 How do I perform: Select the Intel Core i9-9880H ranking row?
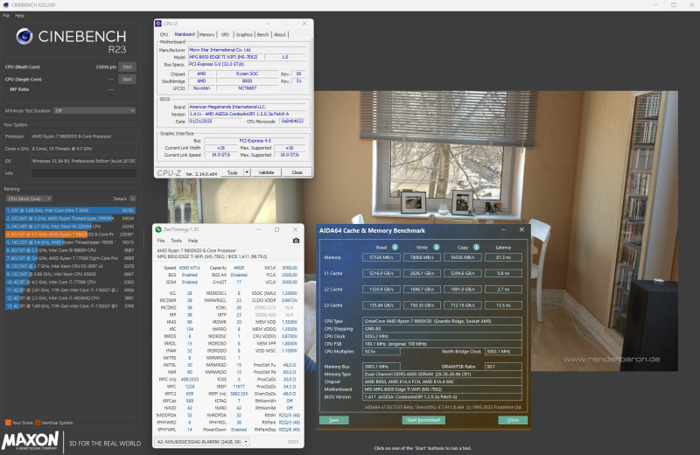[71, 250]
